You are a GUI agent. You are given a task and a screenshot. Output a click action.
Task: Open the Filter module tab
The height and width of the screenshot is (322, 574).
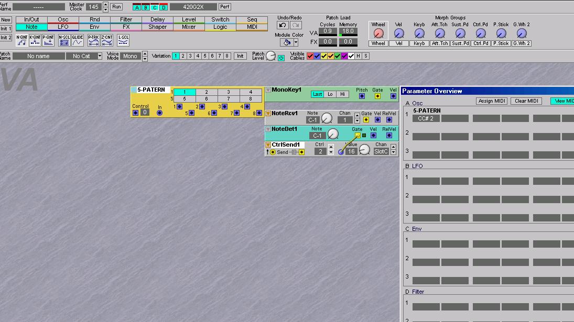click(x=126, y=20)
